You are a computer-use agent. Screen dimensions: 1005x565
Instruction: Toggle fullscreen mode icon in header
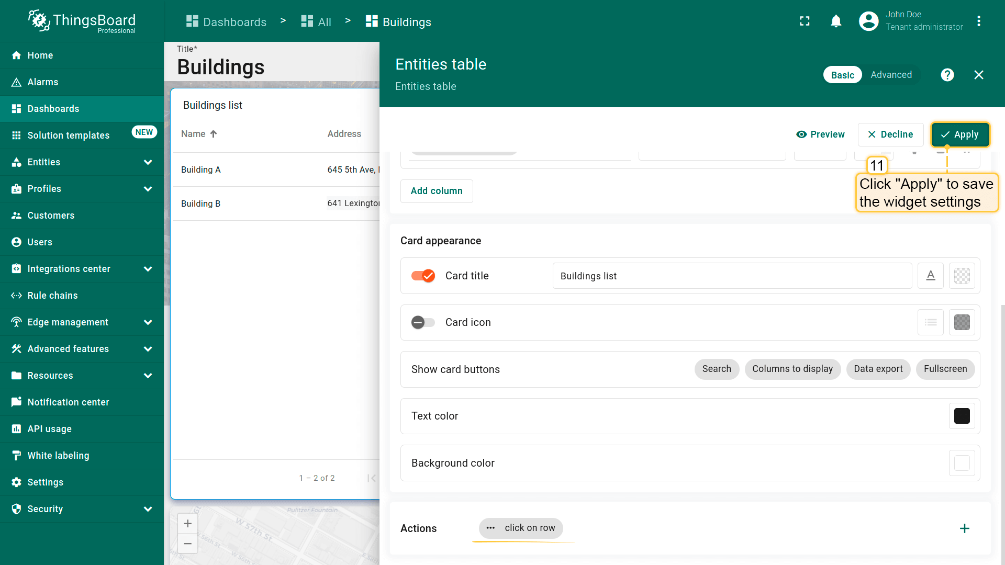click(x=805, y=21)
